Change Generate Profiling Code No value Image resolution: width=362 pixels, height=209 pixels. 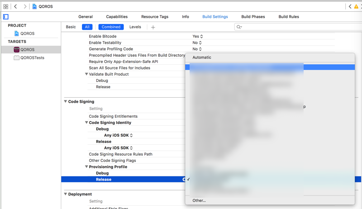pos(197,49)
